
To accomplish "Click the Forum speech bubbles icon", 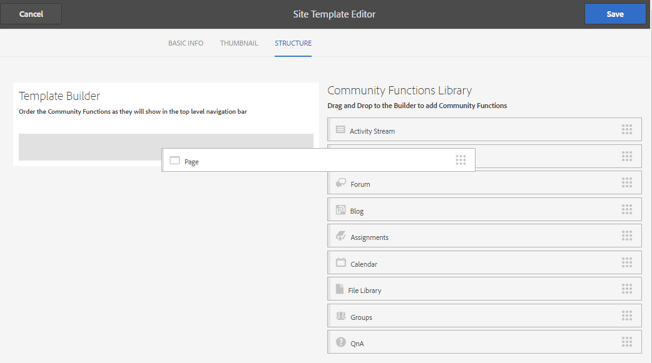I will (341, 183).
